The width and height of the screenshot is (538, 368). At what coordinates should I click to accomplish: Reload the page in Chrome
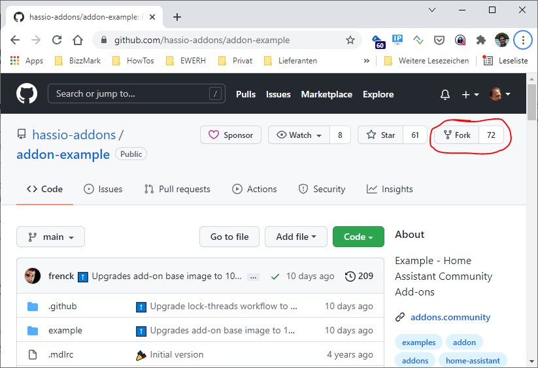(57, 40)
